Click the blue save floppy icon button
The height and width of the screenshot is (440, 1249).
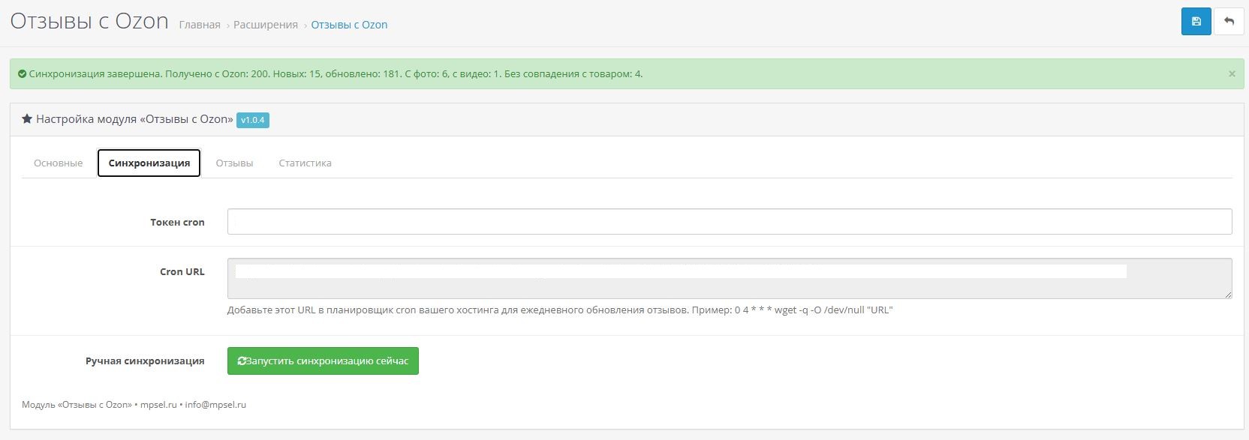[x=1196, y=21]
